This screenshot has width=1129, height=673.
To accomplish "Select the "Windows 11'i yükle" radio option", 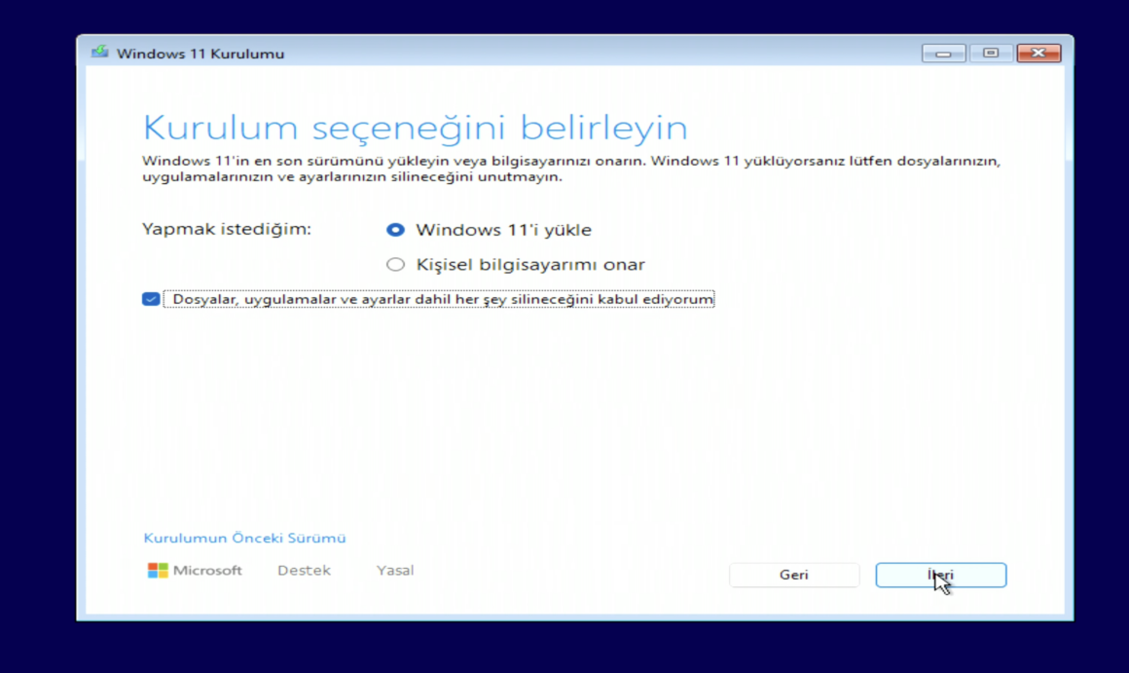I will pos(395,230).
